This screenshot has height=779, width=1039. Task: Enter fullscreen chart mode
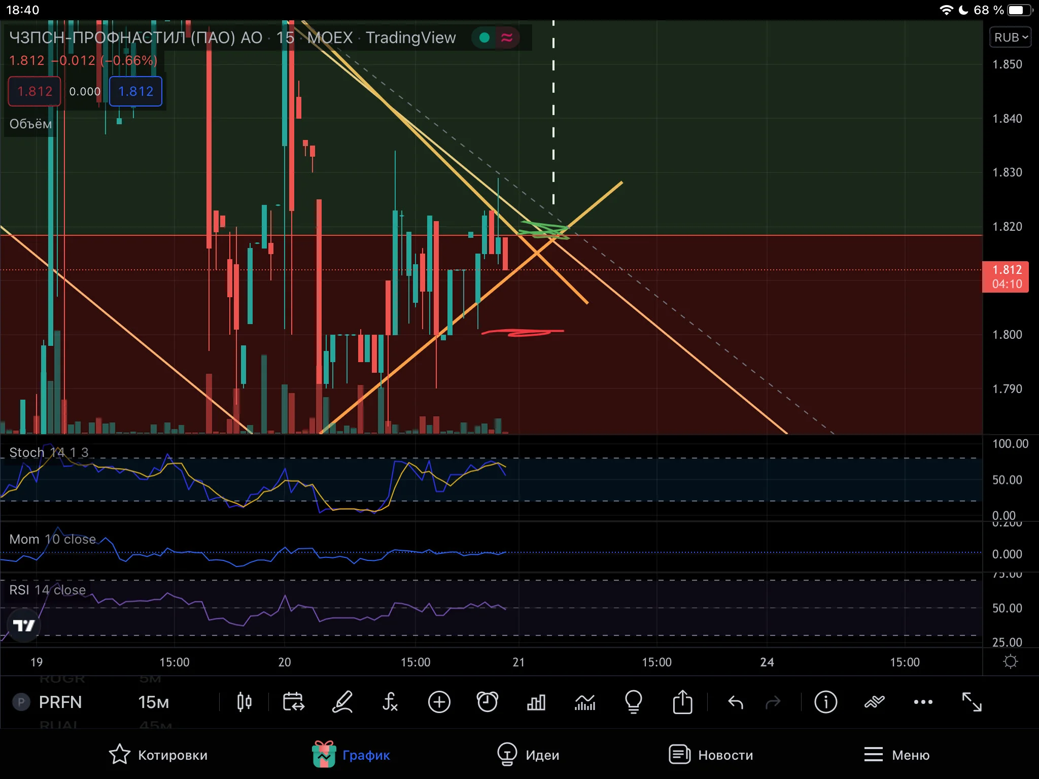coord(972,702)
